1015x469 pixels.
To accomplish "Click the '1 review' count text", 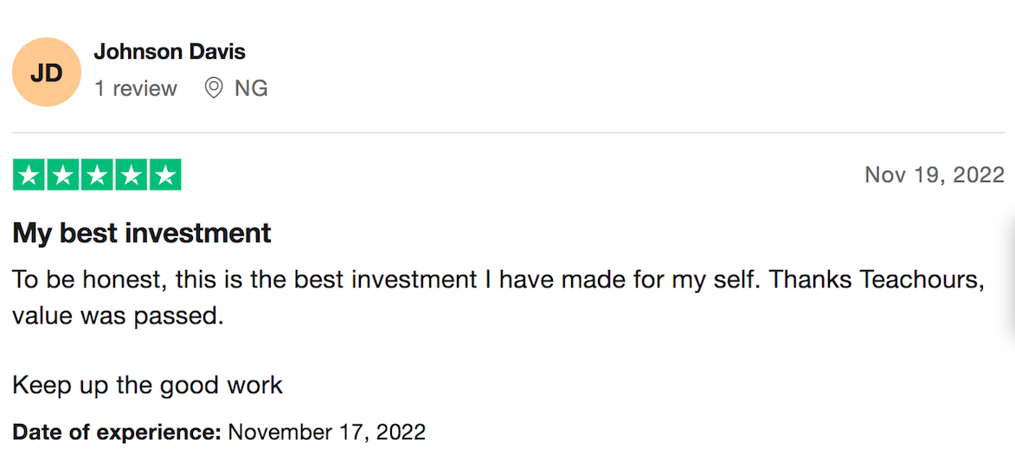I will tap(136, 88).
